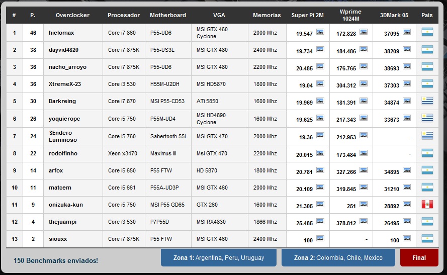Open arfox's 3DMark 34895 image icon
The height and width of the screenshot is (275, 447).
[x=406, y=170]
